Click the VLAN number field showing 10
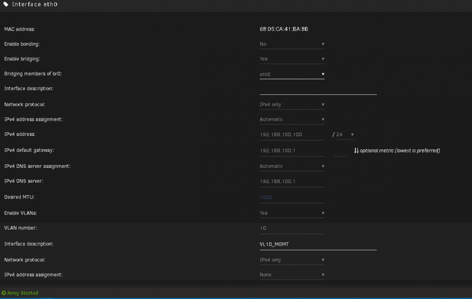The width and height of the screenshot is (472, 299). pos(292,228)
